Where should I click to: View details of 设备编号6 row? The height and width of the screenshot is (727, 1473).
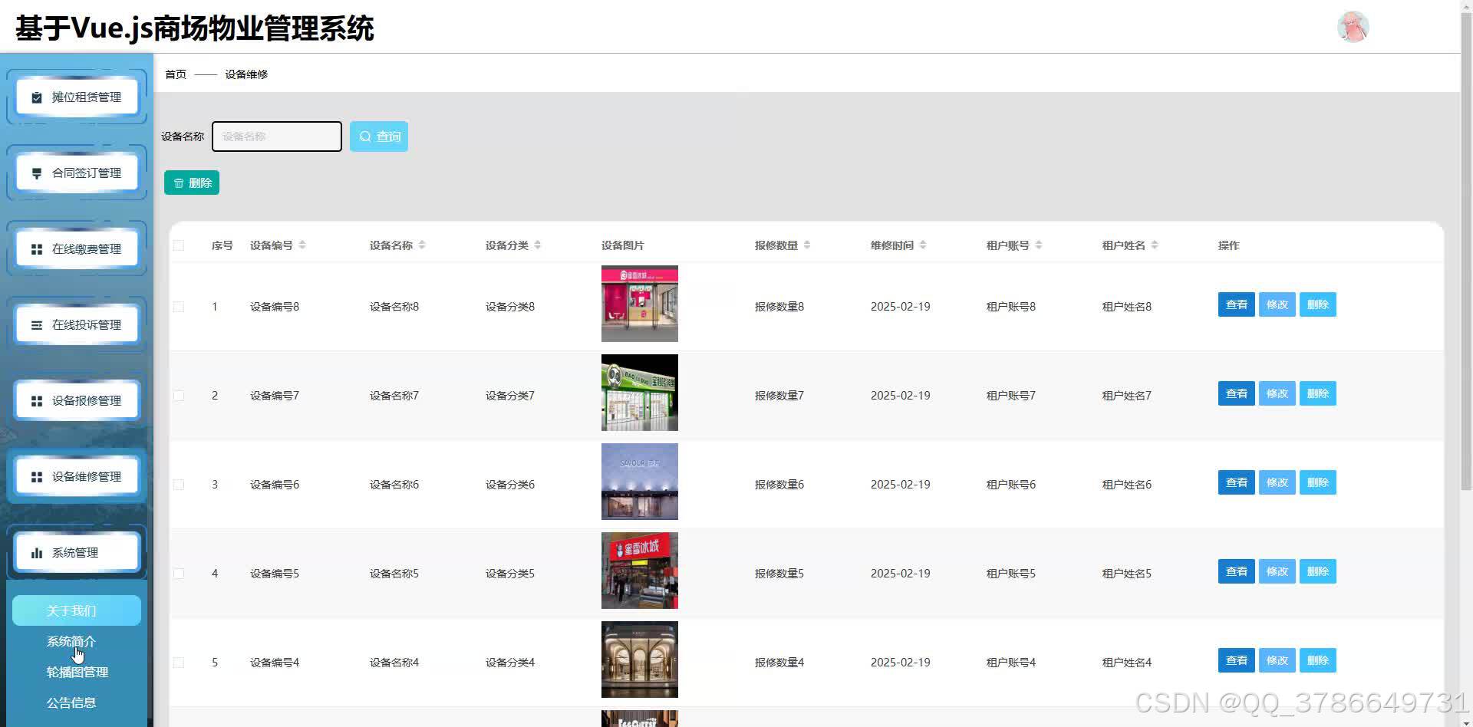1237,482
